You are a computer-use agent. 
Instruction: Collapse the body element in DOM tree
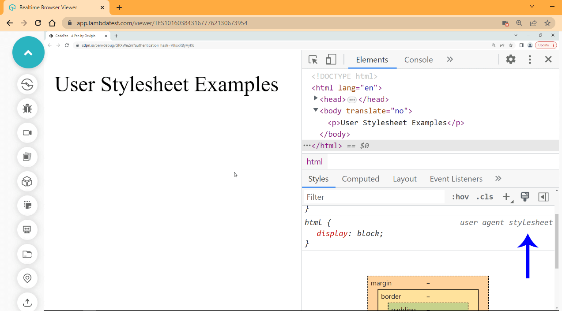point(316,110)
